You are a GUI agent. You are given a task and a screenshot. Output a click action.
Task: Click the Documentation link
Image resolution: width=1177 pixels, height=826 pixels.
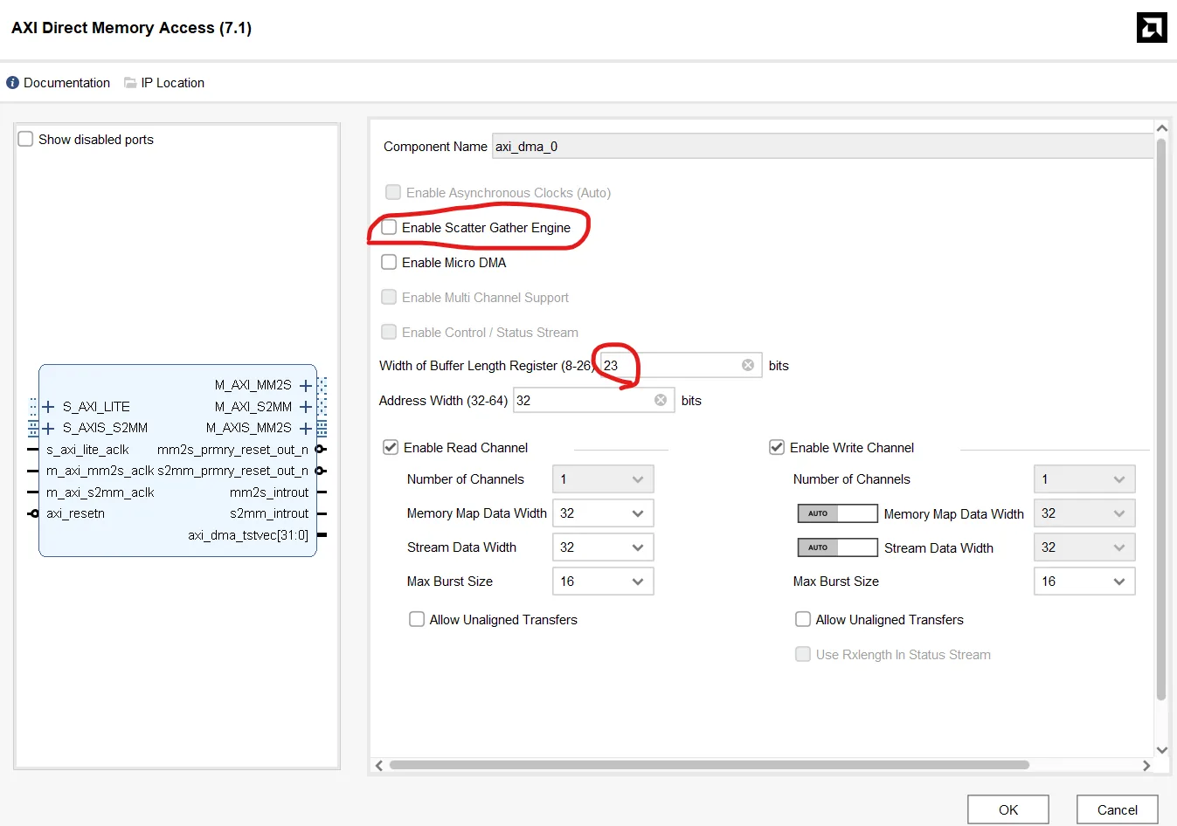[x=66, y=83]
